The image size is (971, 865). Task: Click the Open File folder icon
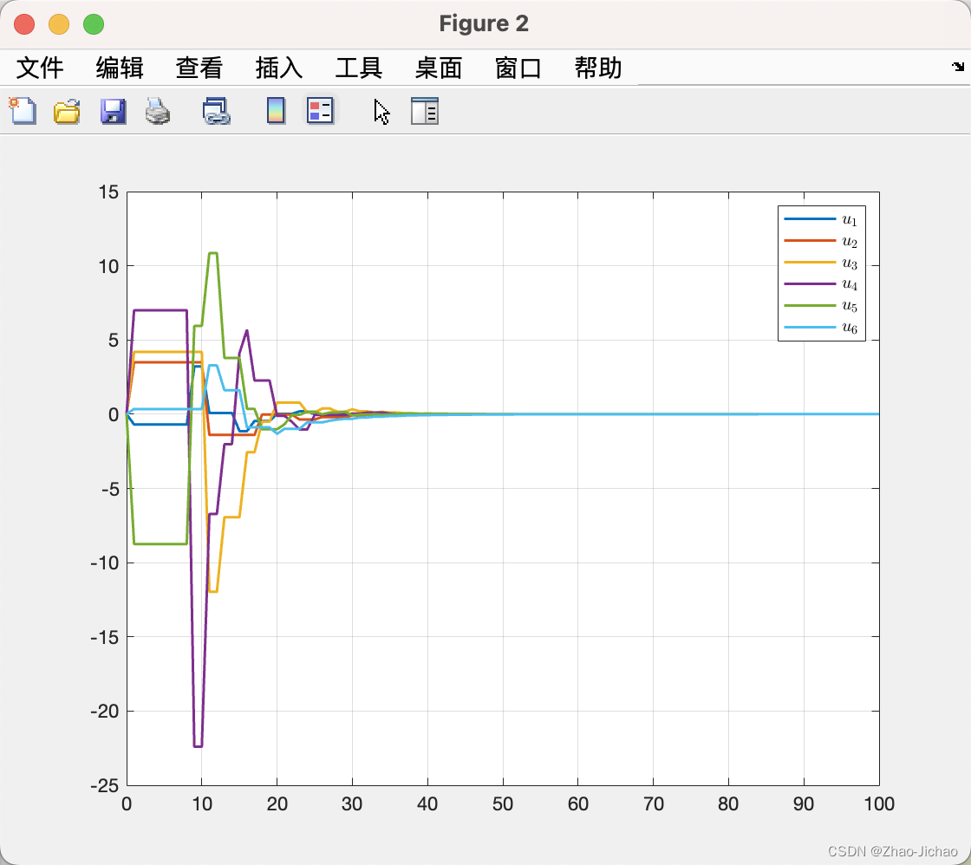pos(67,112)
